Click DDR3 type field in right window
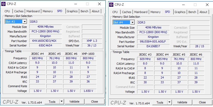Viewport: 213px width, 107px height. [173, 22]
